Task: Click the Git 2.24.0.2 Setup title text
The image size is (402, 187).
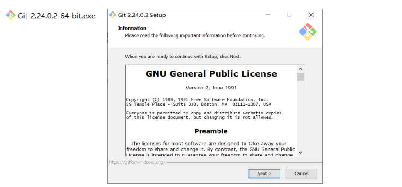Action: click(x=142, y=15)
